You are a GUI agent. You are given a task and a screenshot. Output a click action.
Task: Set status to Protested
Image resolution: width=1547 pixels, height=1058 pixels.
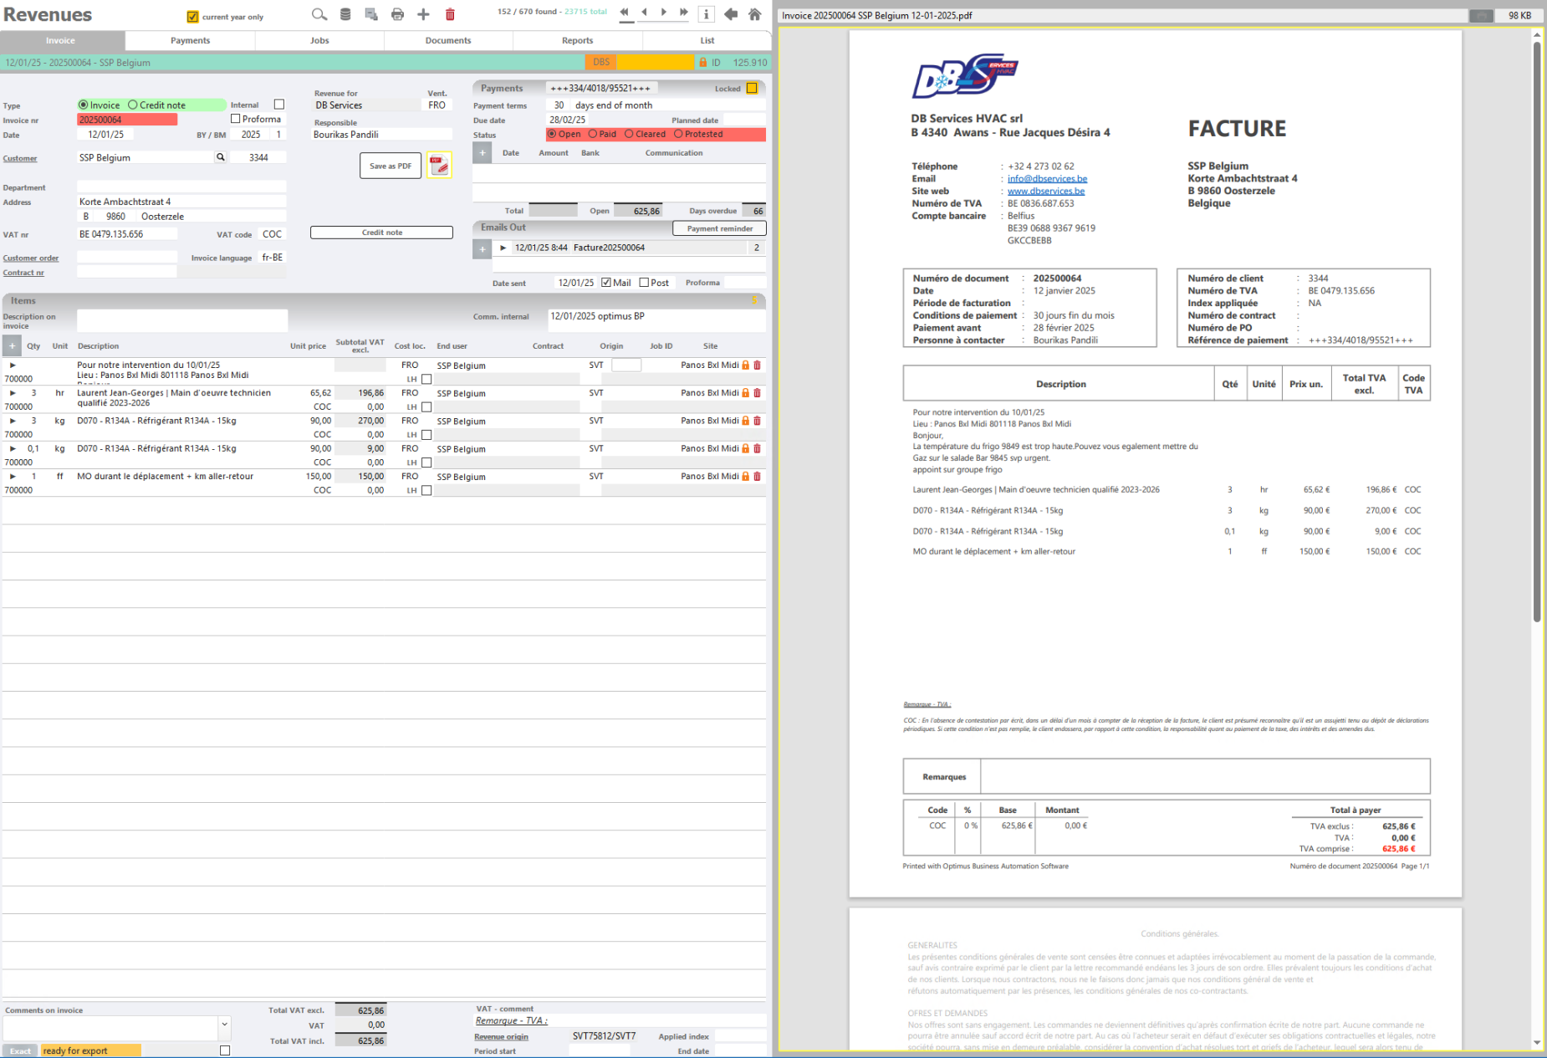point(678,134)
